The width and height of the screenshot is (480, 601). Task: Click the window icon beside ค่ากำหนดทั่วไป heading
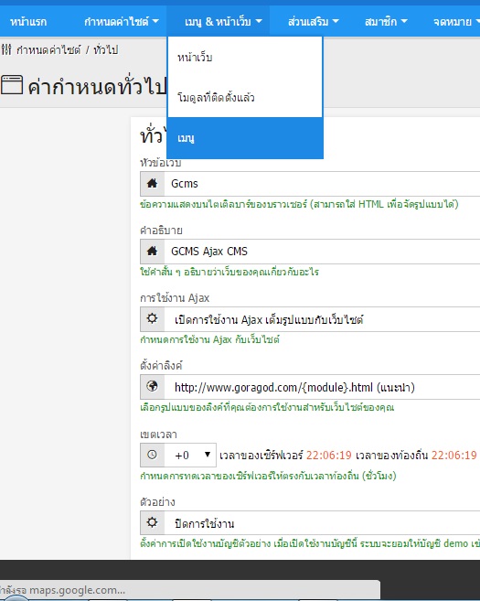pos(12,85)
